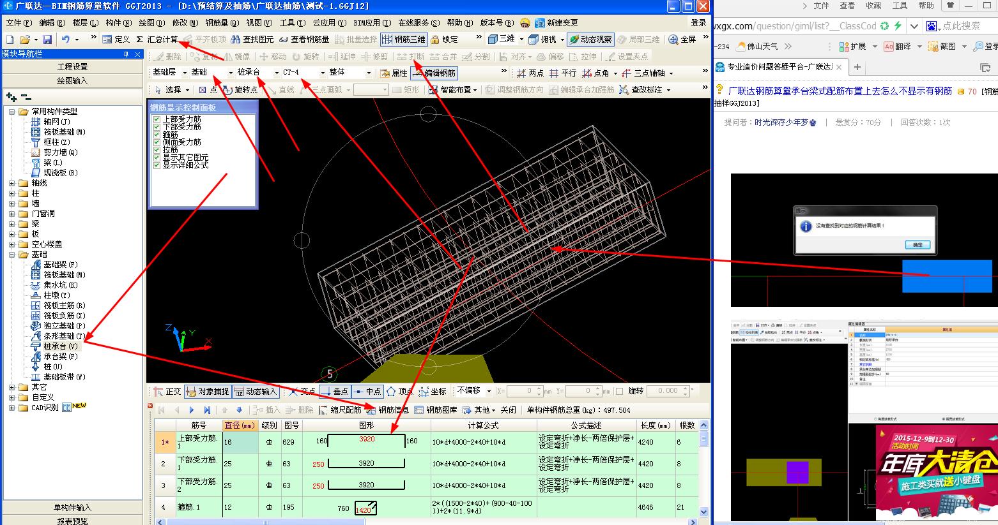Toggle 正交 orthogonal mode
The image size is (998, 525).
click(x=167, y=391)
